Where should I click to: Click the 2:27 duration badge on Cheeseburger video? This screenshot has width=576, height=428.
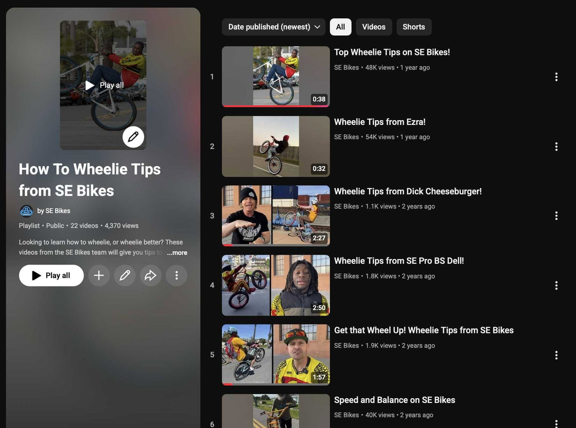click(x=319, y=238)
